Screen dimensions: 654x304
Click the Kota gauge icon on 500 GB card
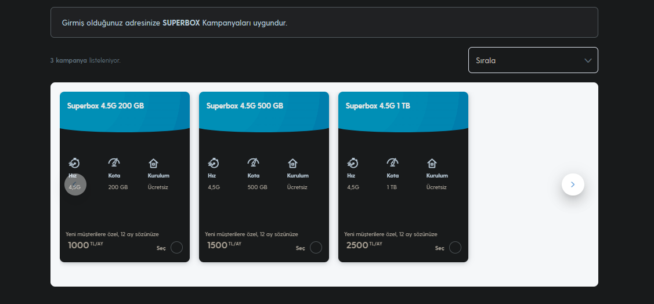[x=253, y=162]
